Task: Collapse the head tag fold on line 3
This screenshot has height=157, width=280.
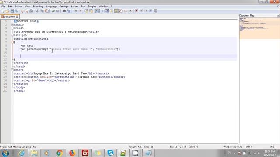Action: click(x=12, y=28)
